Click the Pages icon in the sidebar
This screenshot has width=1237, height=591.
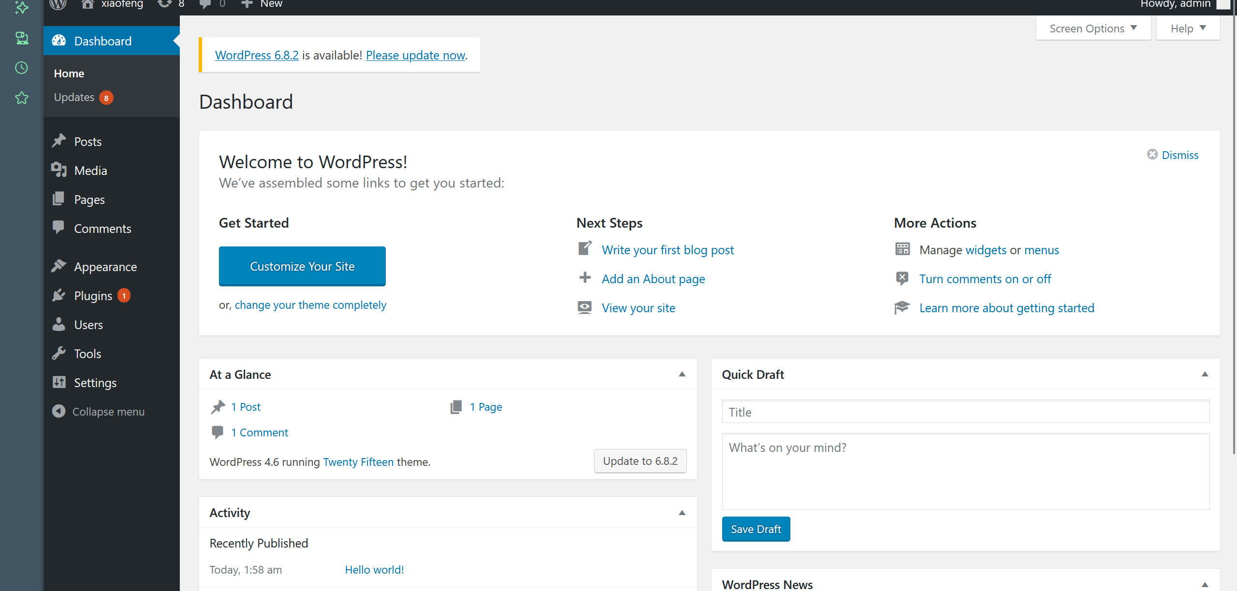coord(58,199)
